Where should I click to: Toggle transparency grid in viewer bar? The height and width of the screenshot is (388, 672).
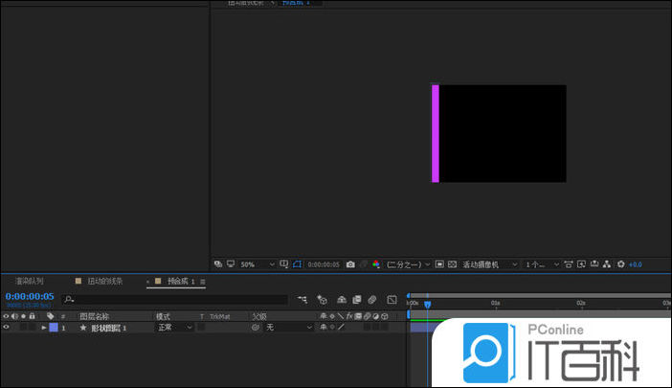453,264
